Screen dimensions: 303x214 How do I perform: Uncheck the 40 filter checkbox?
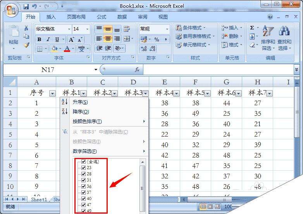[x=83, y=199]
